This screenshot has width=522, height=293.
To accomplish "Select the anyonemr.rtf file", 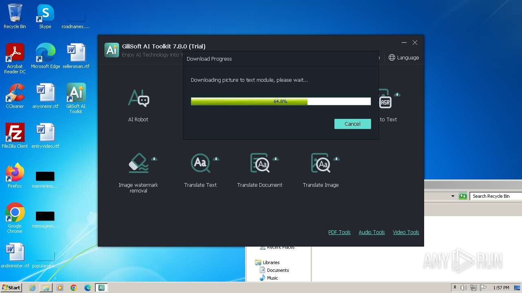I will click(45, 96).
